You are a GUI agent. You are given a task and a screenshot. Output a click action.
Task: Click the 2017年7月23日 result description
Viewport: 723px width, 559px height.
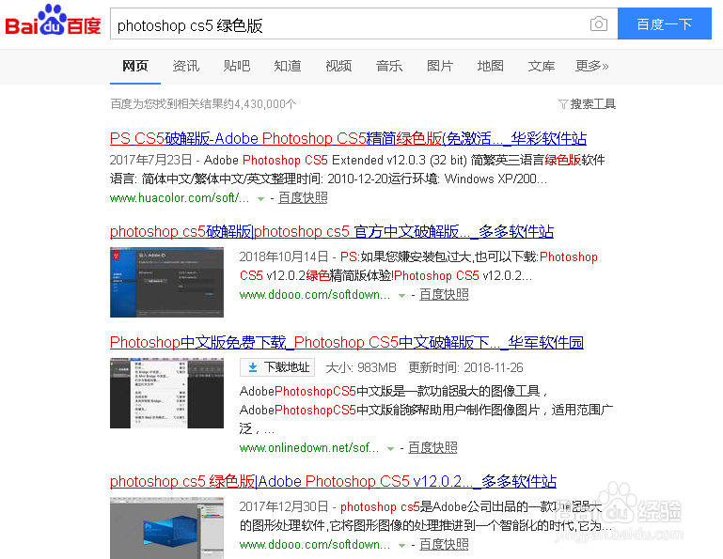tap(357, 169)
